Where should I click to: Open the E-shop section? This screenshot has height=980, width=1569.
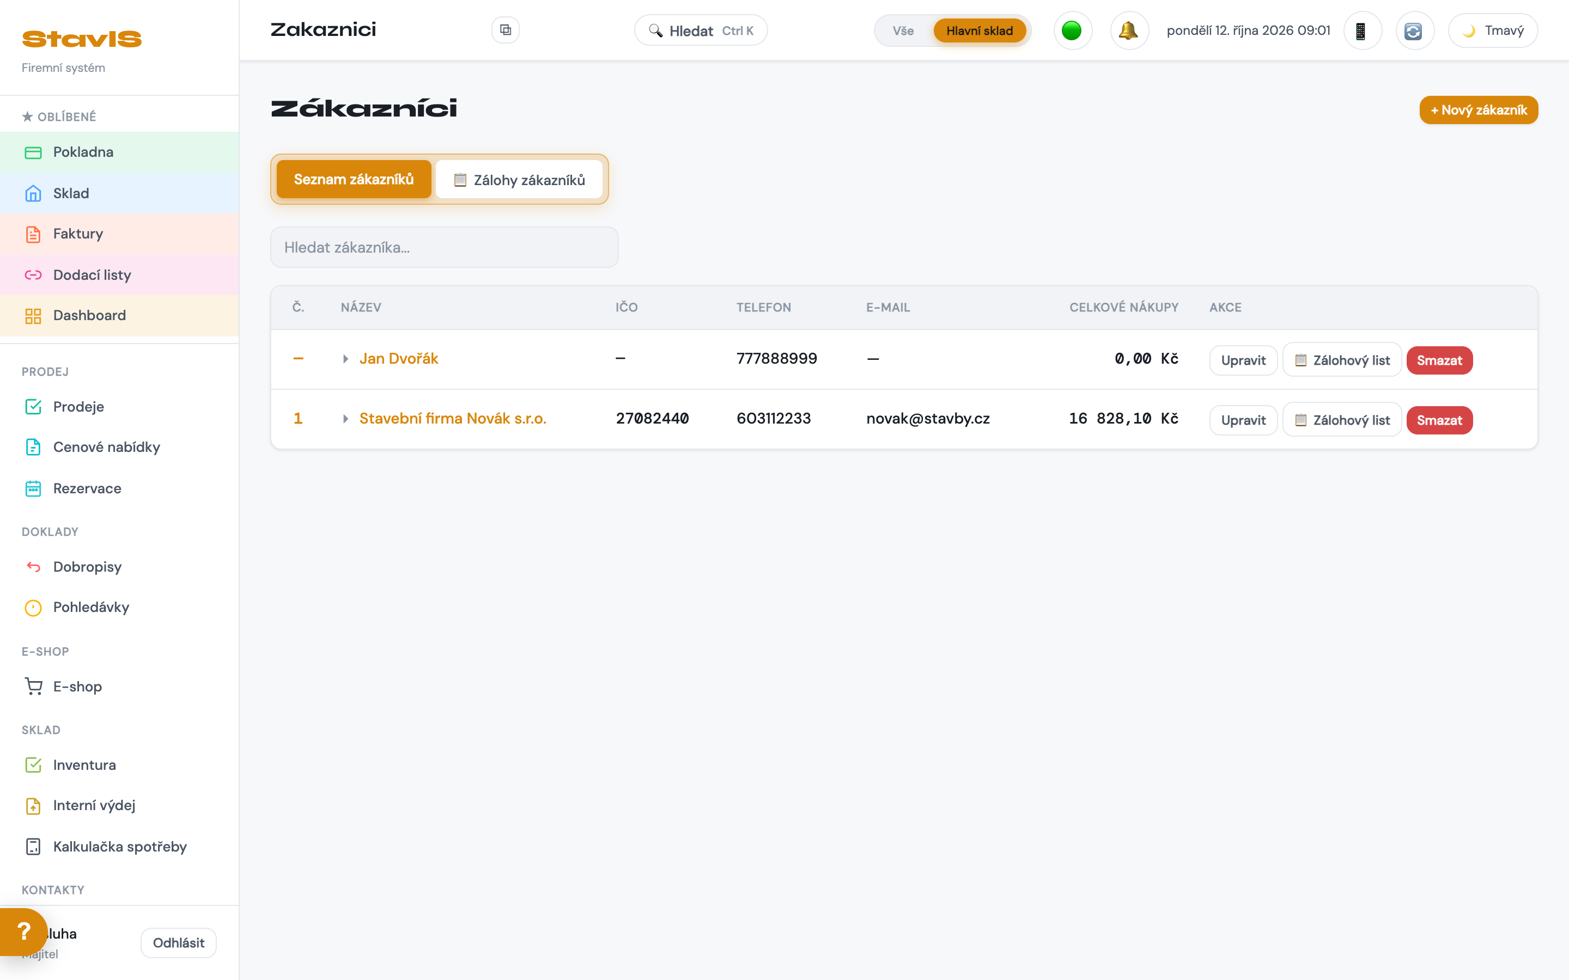[119, 687]
